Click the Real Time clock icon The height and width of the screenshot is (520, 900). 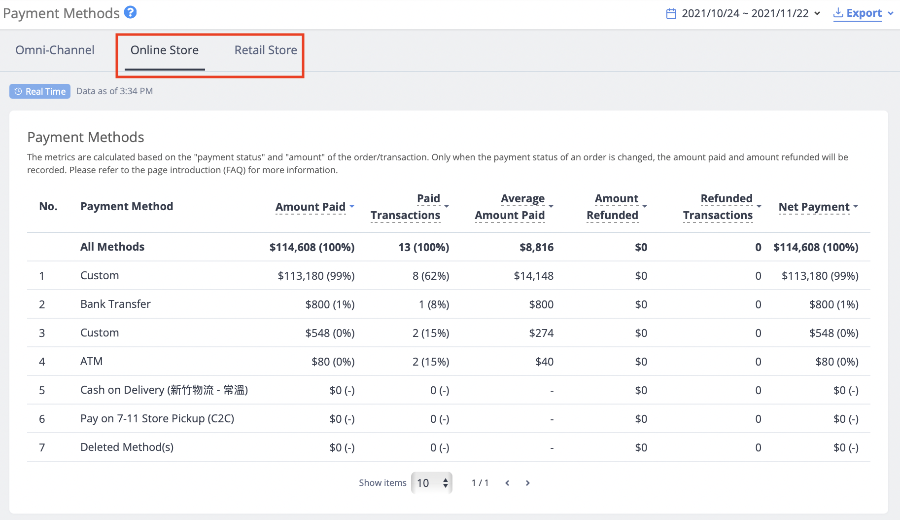pos(18,91)
